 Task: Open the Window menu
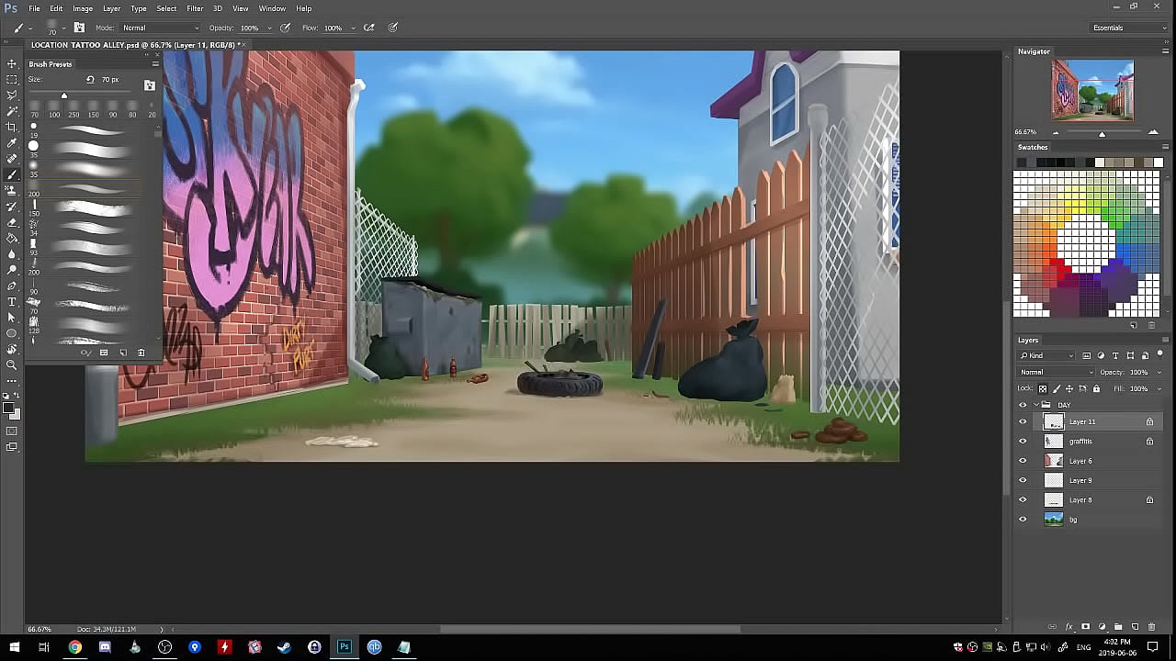tap(272, 8)
